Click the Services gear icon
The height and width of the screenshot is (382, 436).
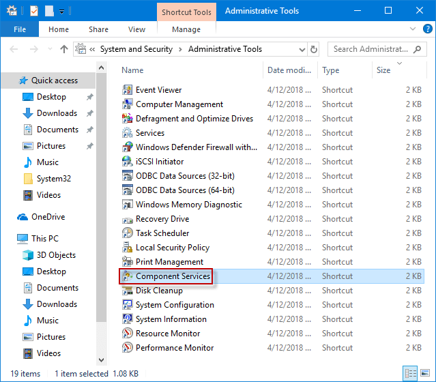pos(128,133)
